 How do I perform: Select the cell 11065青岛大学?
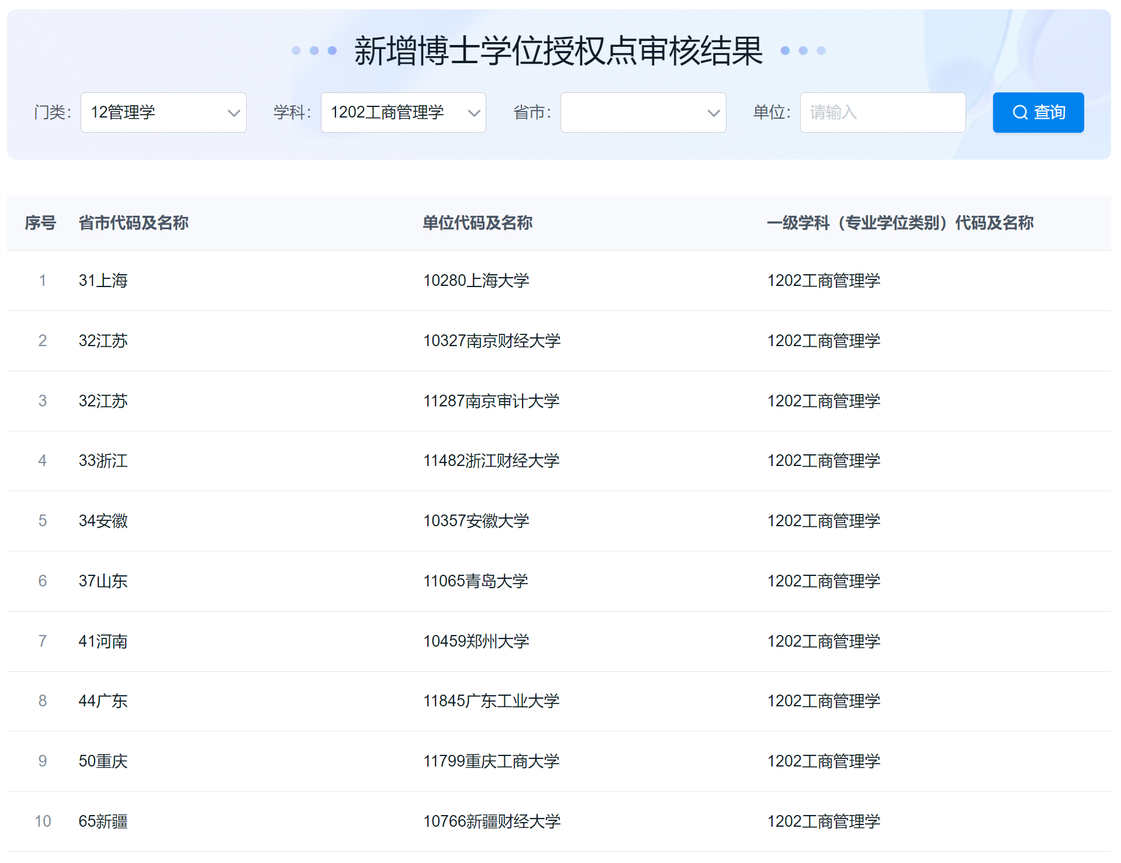coord(475,581)
